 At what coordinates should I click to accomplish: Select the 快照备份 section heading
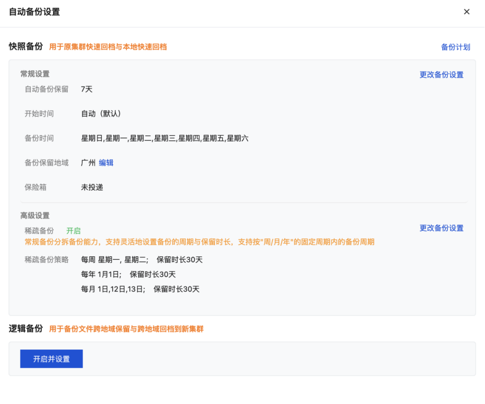(26, 47)
